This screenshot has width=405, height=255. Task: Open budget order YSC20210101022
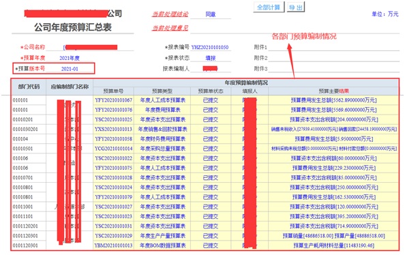tap(113, 158)
